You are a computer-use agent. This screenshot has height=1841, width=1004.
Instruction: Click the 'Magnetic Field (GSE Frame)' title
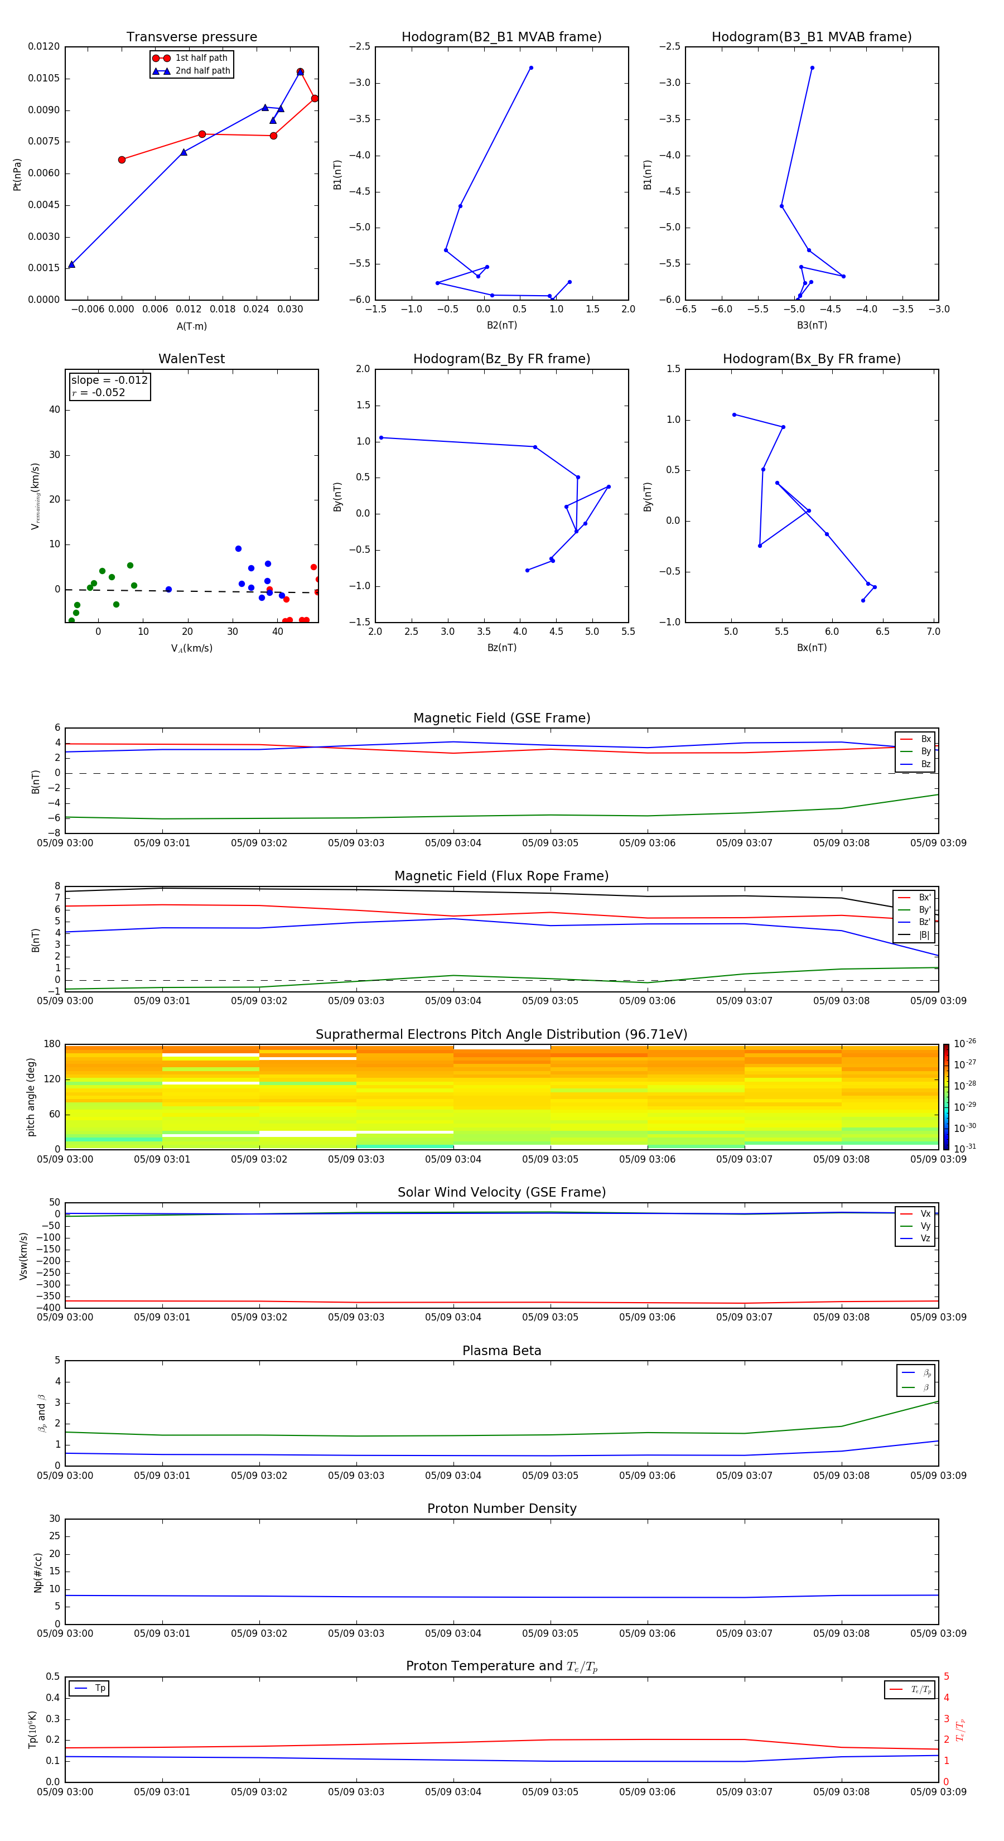tap(501, 718)
